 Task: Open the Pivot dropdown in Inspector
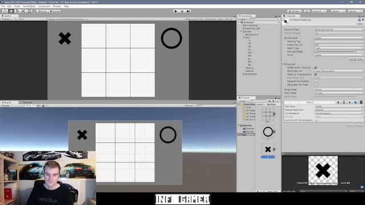[x=339, y=55]
